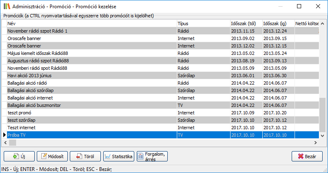Click the document icon on Forgalom, árrés button
The height and width of the screenshot is (173, 328).
[x=140, y=156]
